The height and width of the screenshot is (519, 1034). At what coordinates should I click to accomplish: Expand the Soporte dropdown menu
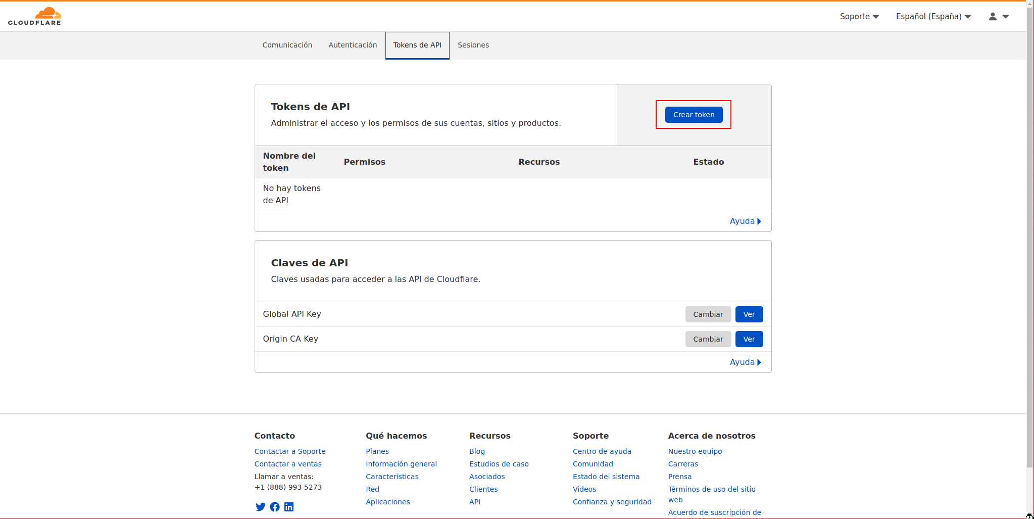point(859,17)
